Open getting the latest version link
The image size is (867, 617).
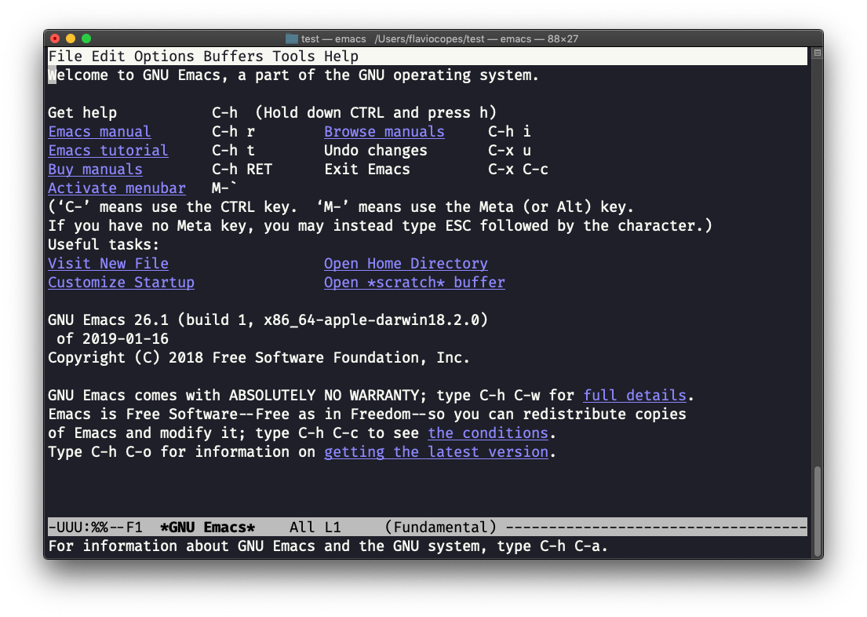point(436,451)
